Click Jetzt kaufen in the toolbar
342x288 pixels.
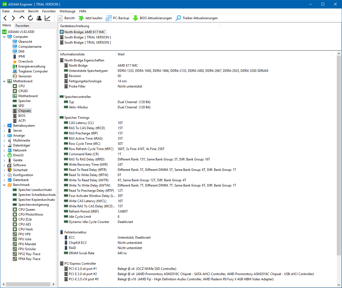point(90,18)
